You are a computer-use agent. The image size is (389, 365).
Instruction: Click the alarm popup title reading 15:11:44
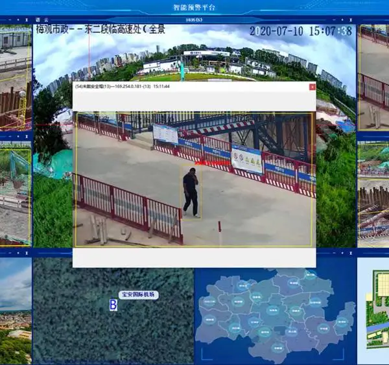click(x=123, y=86)
